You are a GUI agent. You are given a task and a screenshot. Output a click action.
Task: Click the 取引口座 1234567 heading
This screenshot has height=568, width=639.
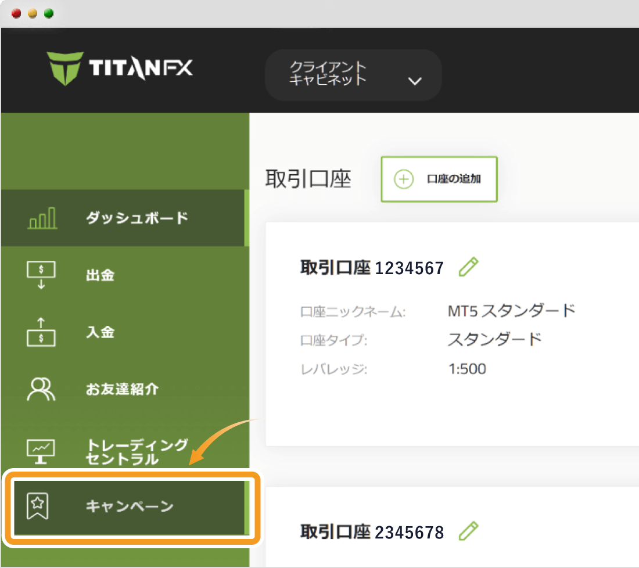point(372,268)
